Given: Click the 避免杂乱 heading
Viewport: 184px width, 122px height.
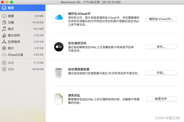Looking at the screenshot, I should 74,95.
